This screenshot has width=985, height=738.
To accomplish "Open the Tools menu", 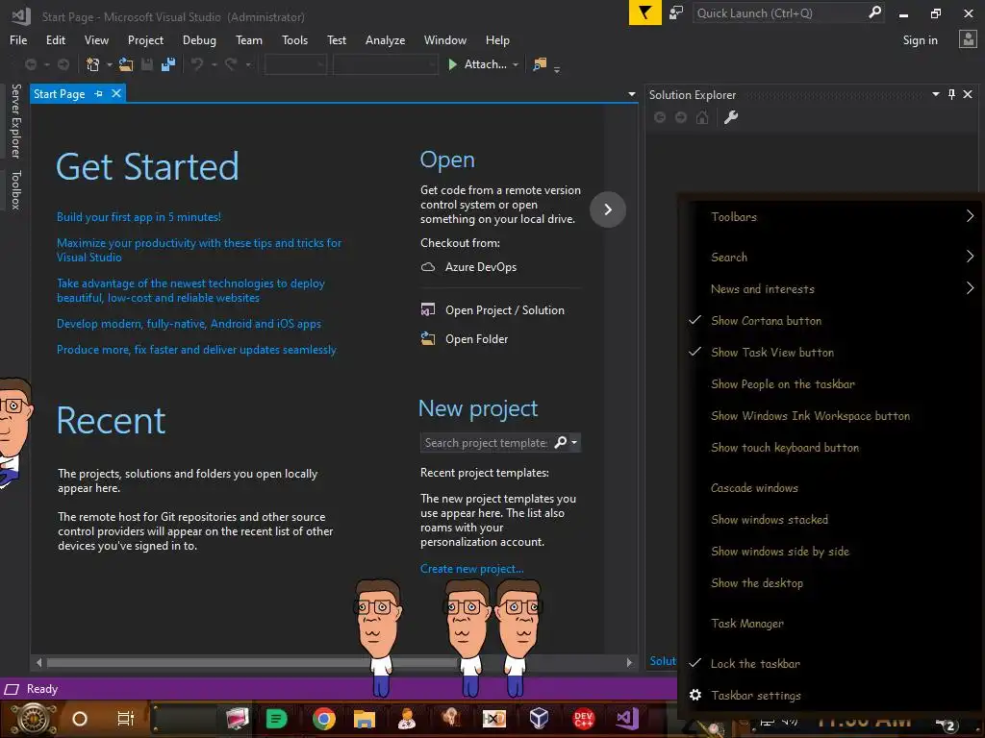I will point(294,39).
